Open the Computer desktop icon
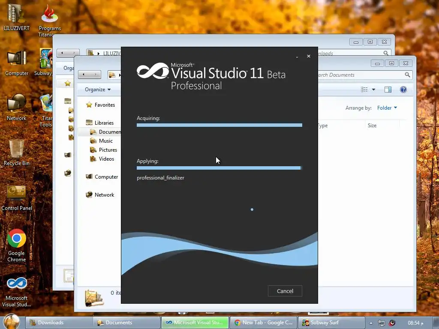The height and width of the screenshot is (329, 439). pyautogui.click(x=17, y=63)
